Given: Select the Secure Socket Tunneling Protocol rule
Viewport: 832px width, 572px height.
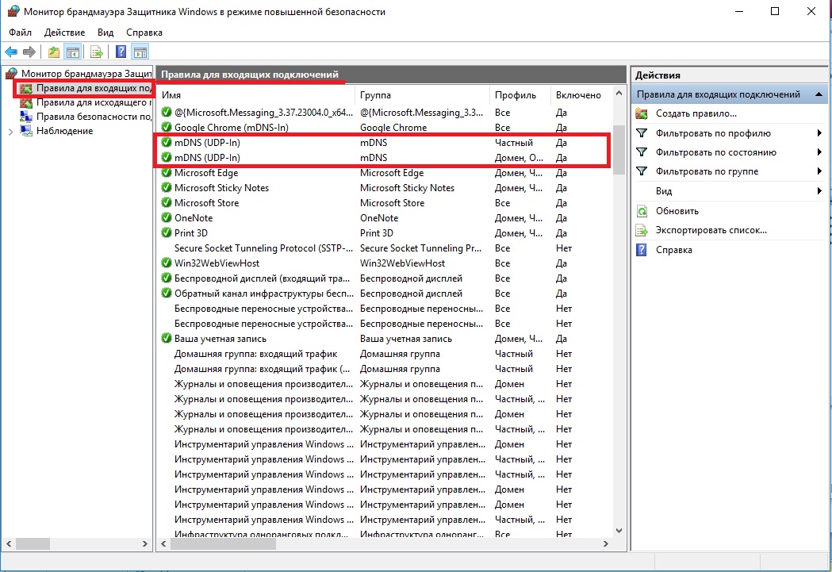Looking at the screenshot, I should (x=385, y=248).
